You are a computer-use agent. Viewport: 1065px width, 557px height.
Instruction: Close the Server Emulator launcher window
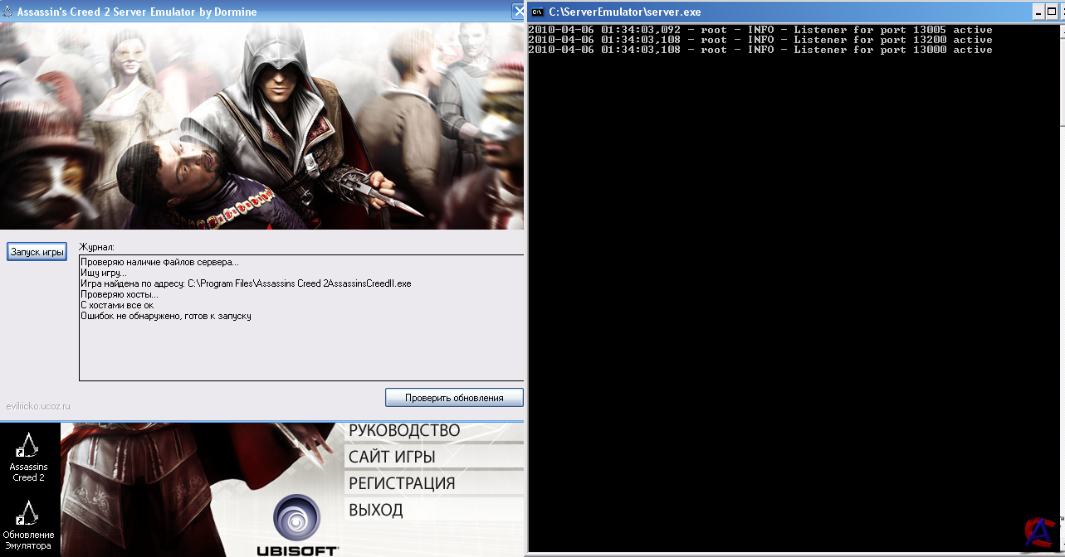518,12
